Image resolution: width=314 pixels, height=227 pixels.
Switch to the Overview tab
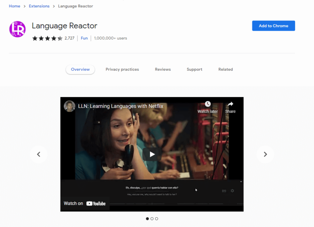click(x=80, y=70)
